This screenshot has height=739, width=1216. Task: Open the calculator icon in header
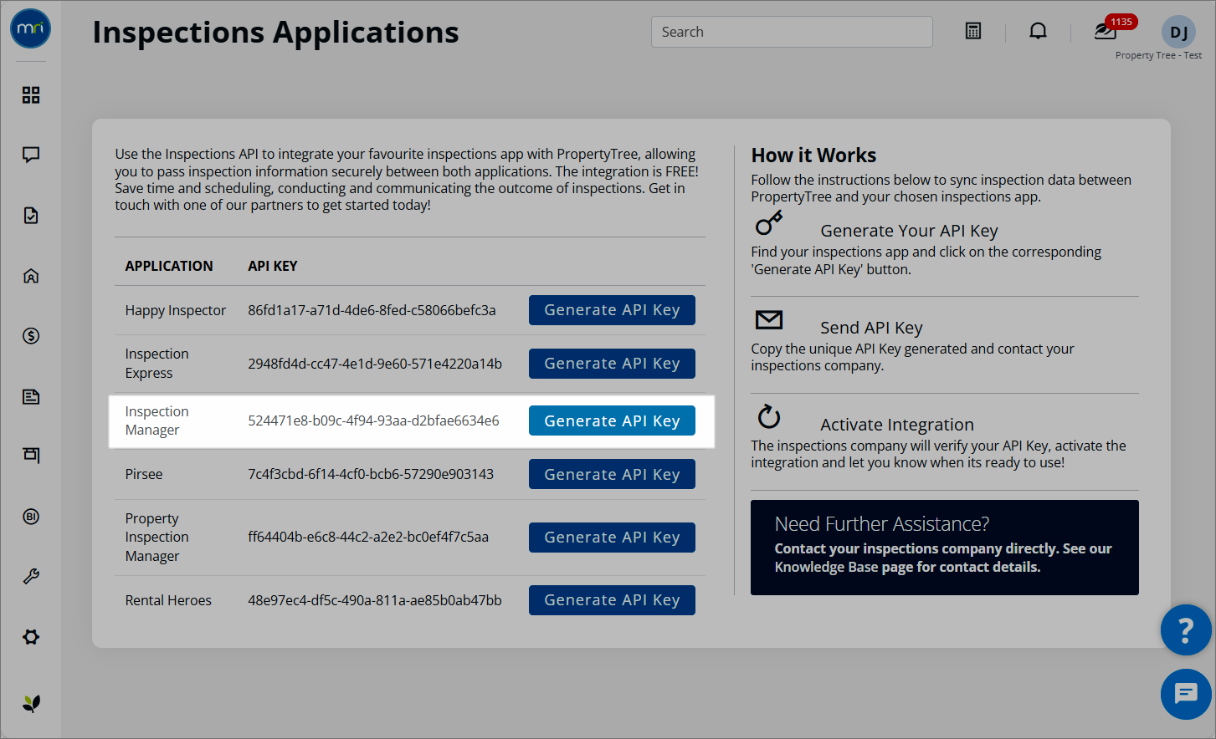(973, 31)
